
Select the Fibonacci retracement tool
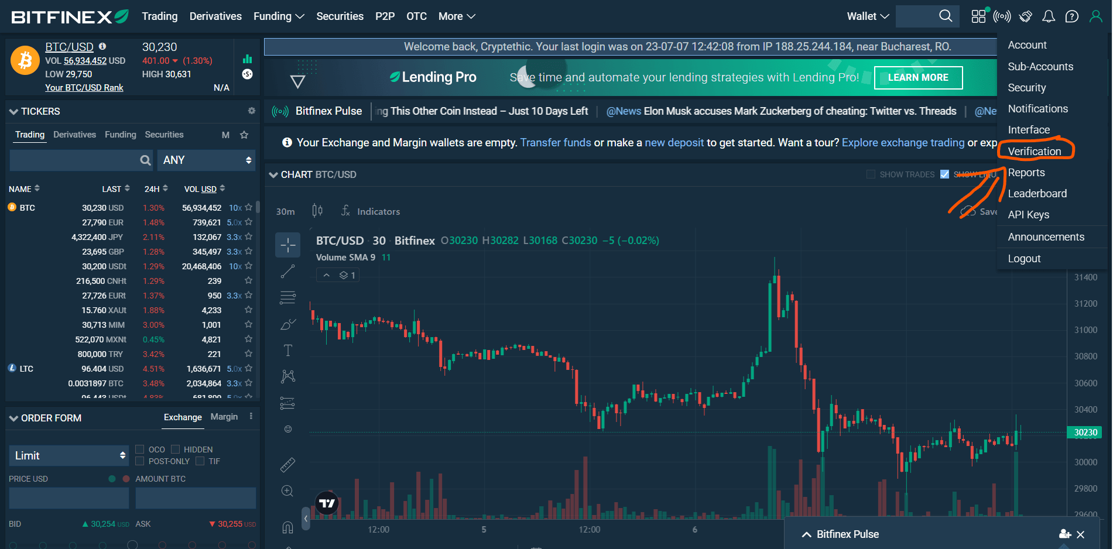(x=287, y=297)
